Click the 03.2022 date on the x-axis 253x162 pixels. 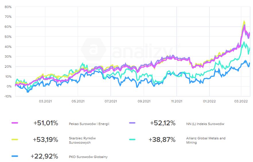pyautogui.click(x=241, y=101)
